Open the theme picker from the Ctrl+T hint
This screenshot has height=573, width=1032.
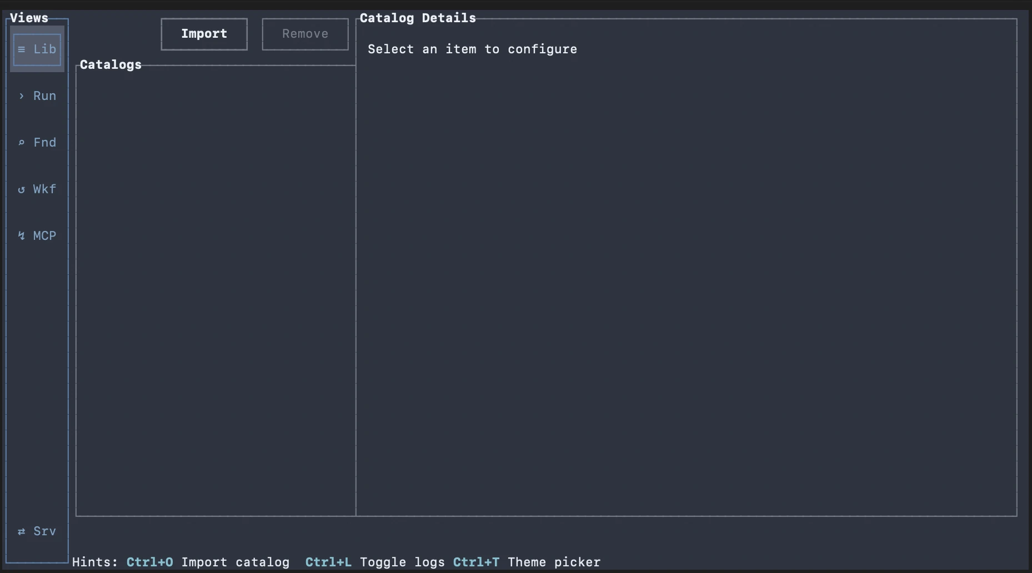coord(475,562)
